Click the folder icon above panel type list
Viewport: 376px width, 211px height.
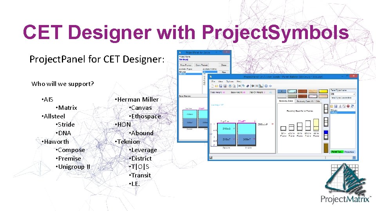point(332,106)
